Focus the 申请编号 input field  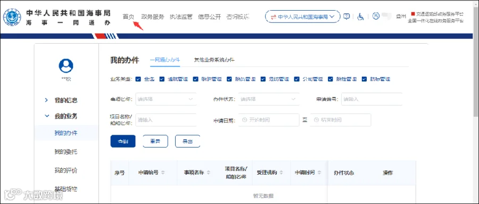point(372,99)
